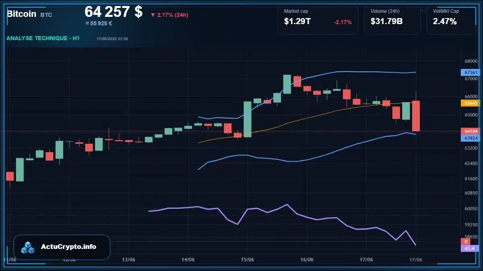Click the red 64104 current price tag

click(x=471, y=131)
